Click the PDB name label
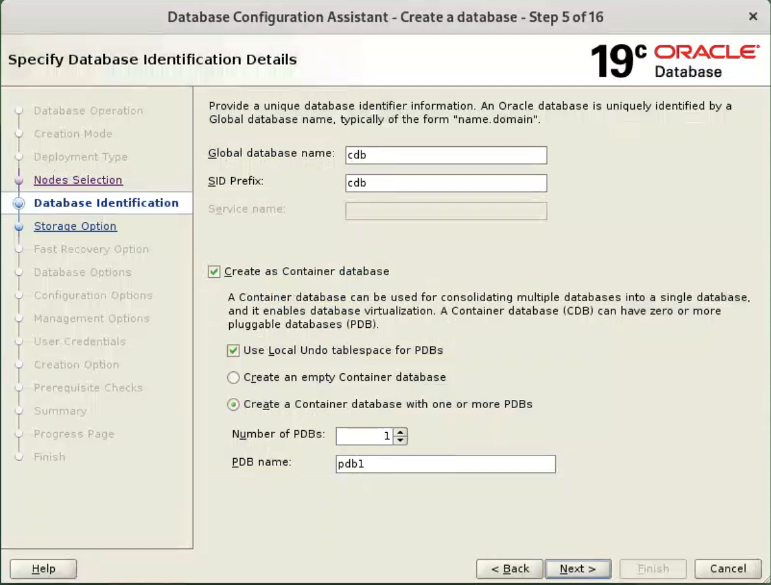771x585 pixels. click(261, 463)
